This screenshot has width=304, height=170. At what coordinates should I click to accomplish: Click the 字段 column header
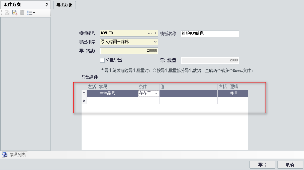point(118,87)
